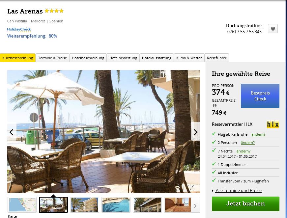
Task: Click the Jetzt buchen button
Action: click(245, 204)
